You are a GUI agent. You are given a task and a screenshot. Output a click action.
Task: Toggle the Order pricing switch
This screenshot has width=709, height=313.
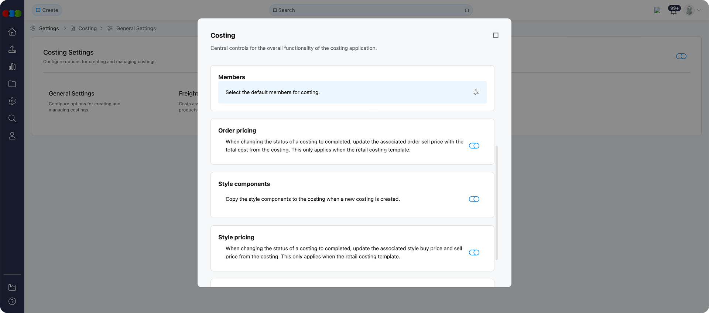click(x=474, y=146)
